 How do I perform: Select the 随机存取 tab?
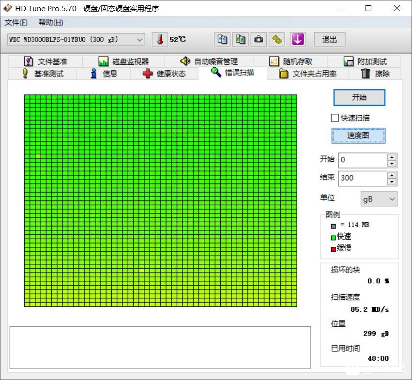click(x=290, y=61)
